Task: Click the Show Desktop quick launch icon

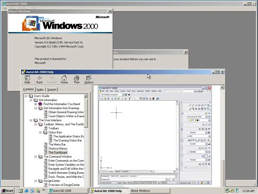Action: click(x=20, y=191)
